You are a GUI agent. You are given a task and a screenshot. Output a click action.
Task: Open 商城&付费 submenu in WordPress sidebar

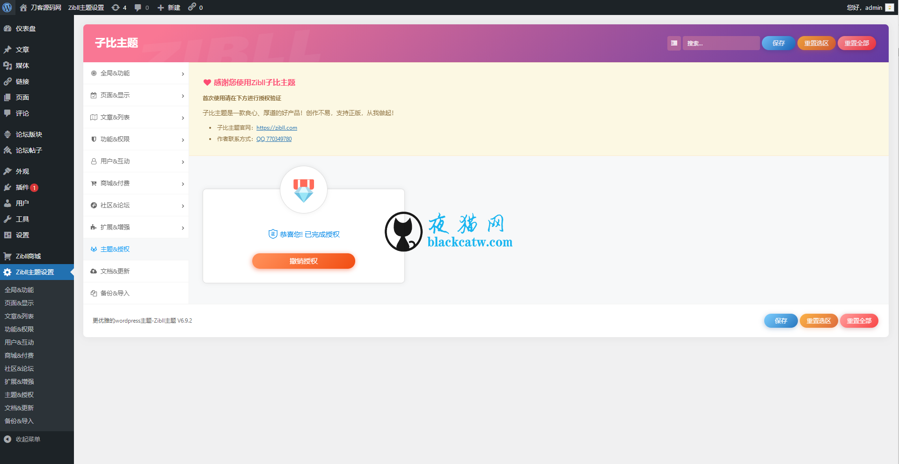coord(19,355)
